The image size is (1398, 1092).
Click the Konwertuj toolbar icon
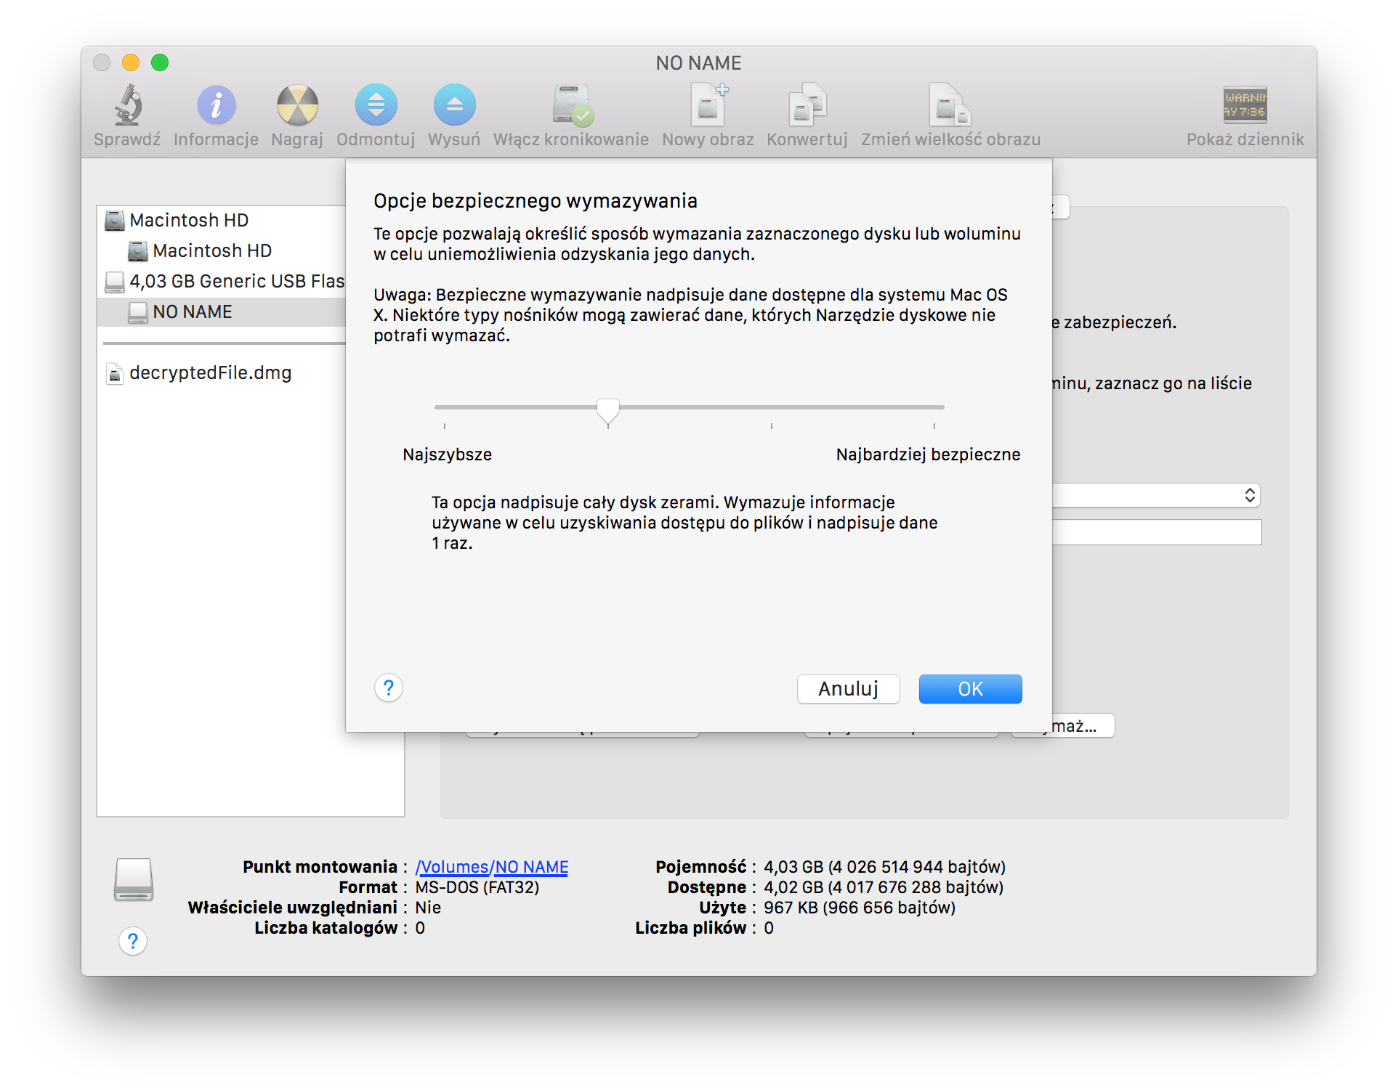pos(807,106)
